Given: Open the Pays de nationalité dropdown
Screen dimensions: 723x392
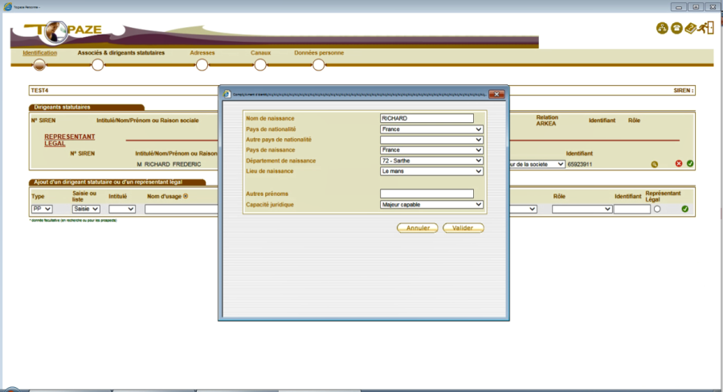Looking at the screenshot, I should click(x=431, y=129).
